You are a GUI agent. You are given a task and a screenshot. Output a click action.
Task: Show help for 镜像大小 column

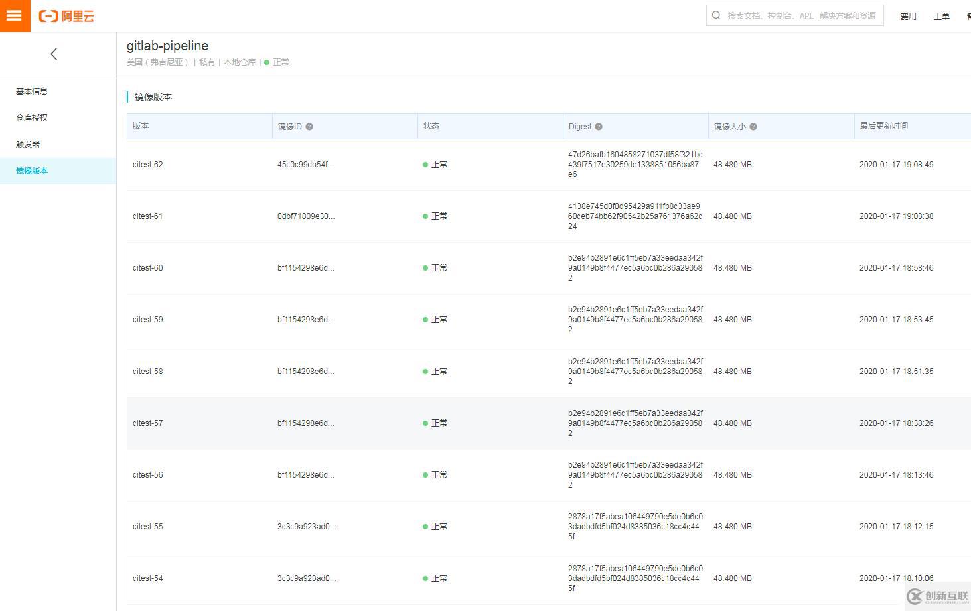(753, 127)
